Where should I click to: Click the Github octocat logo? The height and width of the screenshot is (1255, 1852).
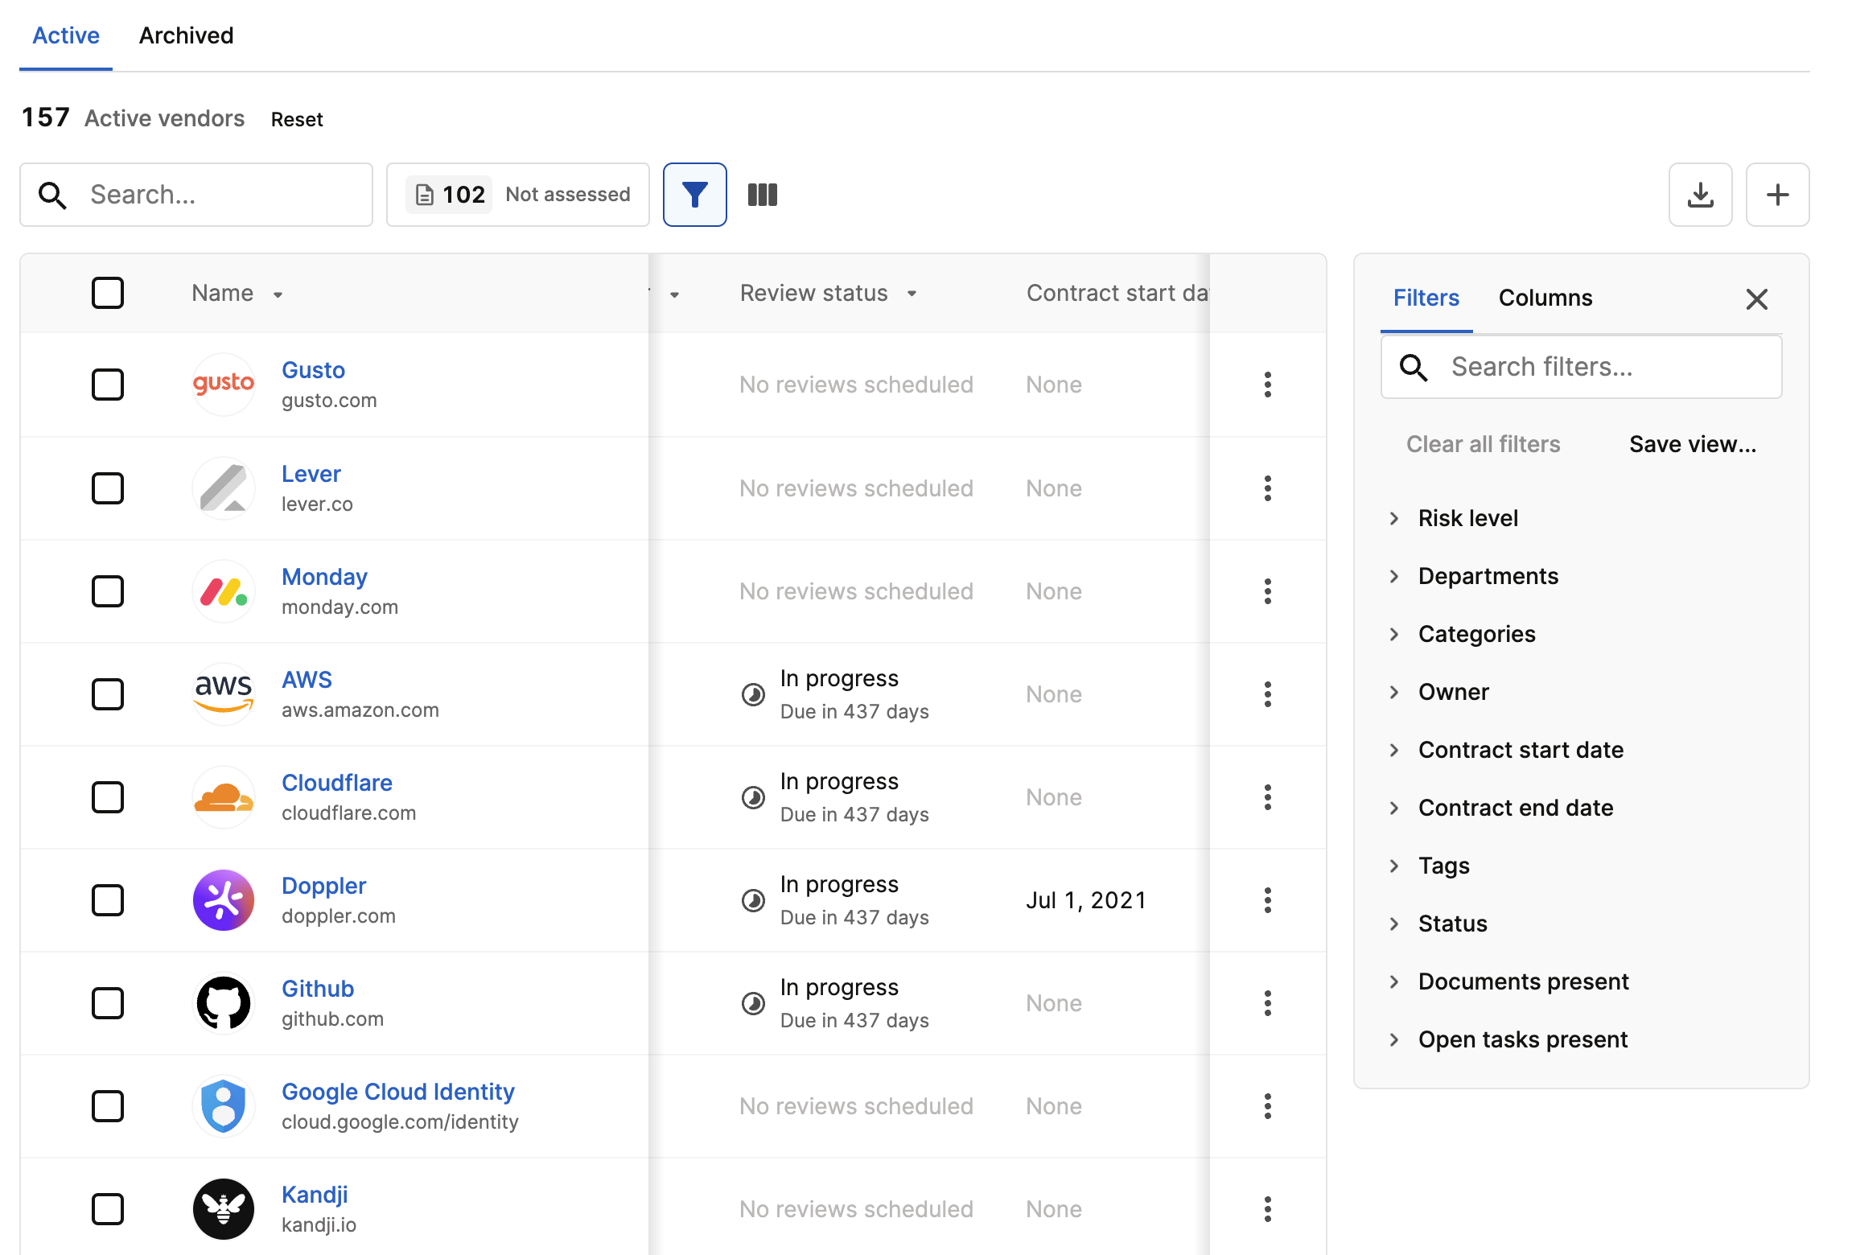(x=224, y=1003)
